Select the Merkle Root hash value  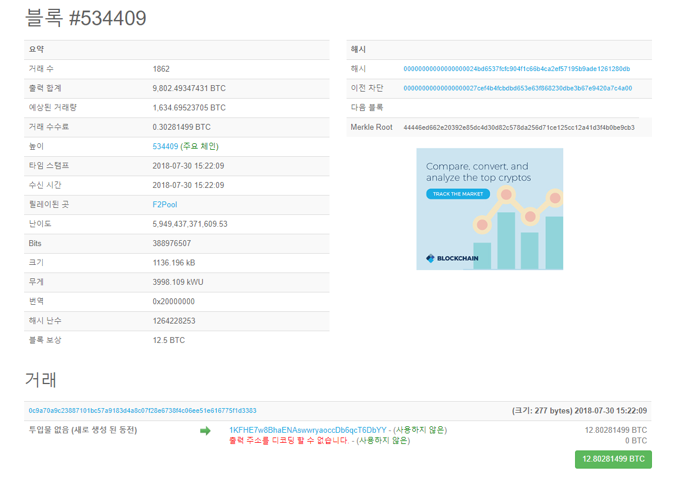click(519, 128)
